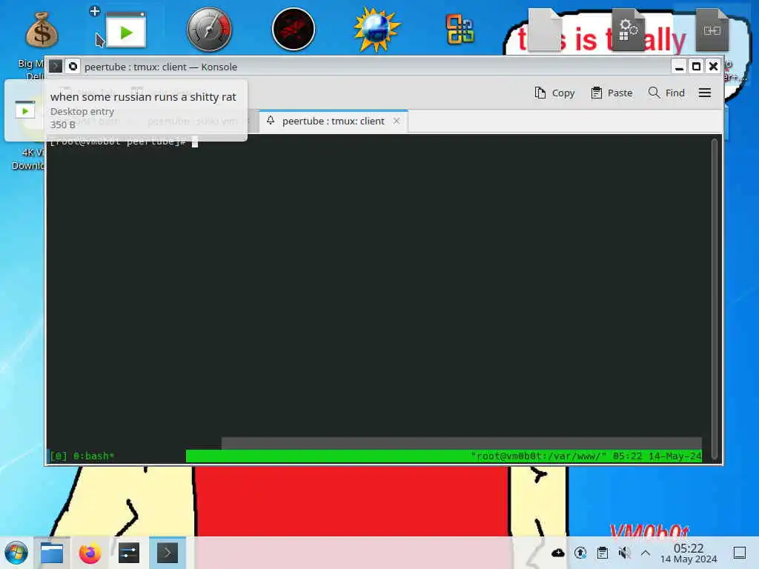
Task: Open the green play desktop entry icon
Action: pyautogui.click(x=126, y=31)
